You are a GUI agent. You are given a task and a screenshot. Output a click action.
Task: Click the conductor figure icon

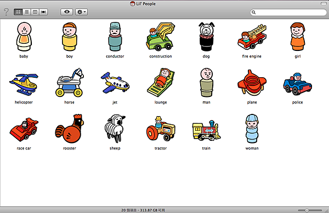115,37
